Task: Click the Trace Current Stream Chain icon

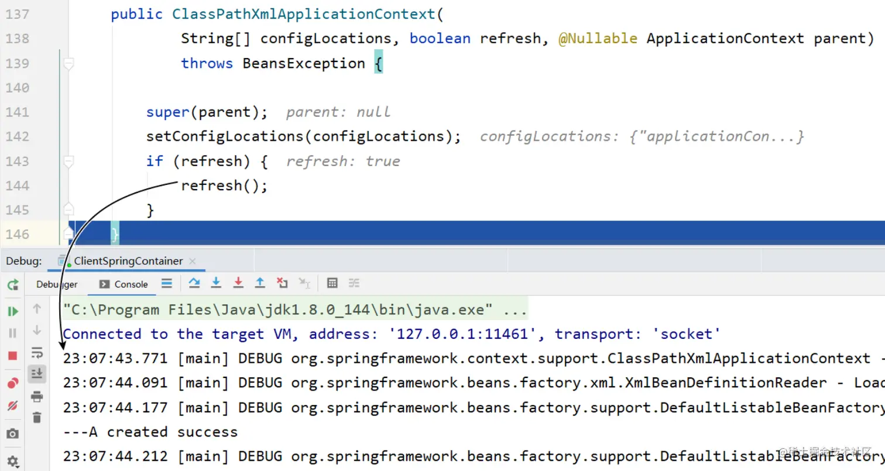Action: click(x=354, y=284)
